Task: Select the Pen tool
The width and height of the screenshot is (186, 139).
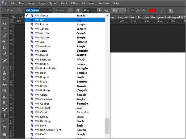Action: [5, 109]
